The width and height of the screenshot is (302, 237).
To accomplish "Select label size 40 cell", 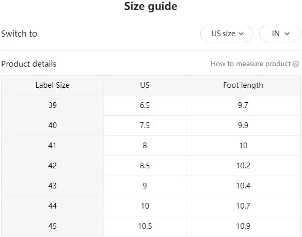I will [52, 125].
